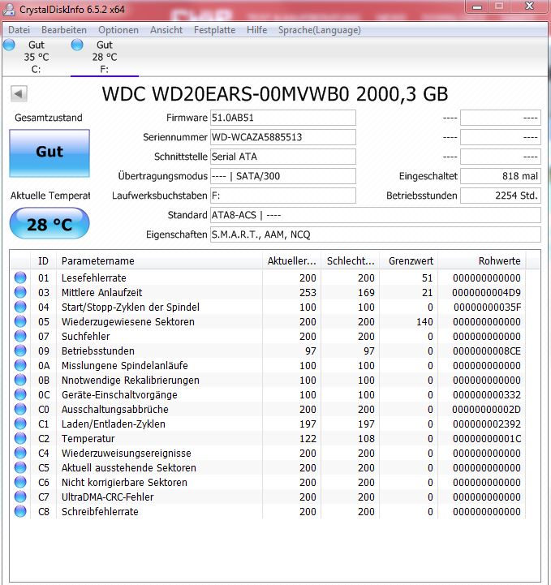The width and height of the screenshot is (551, 585).
Task: Close the CrystalDiskInfo window
Action: [x=529, y=6]
